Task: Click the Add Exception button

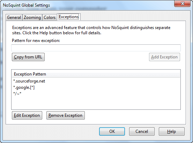Action: click(164, 57)
